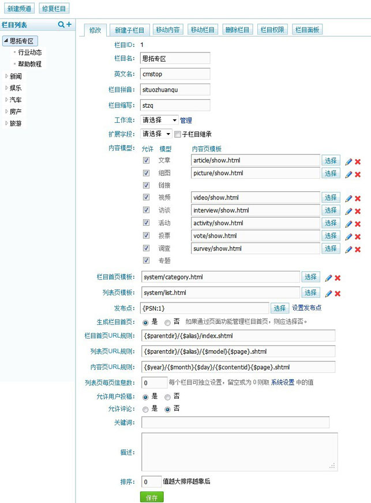Edit system/category.html template with pencil icon

(x=328, y=278)
